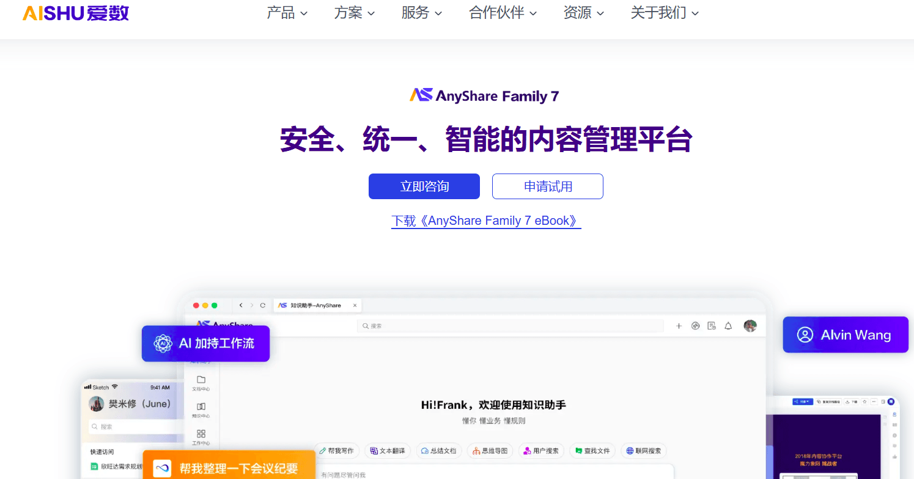Open 知识中心 in the sidebar
The width and height of the screenshot is (914, 479).
201,410
